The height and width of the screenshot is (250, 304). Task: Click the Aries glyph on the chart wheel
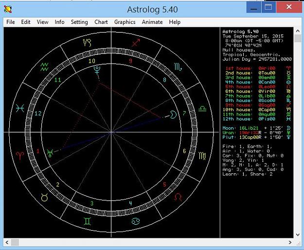(x=20, y=156)
